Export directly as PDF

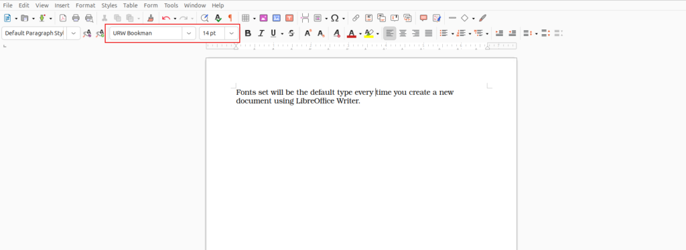63,18
